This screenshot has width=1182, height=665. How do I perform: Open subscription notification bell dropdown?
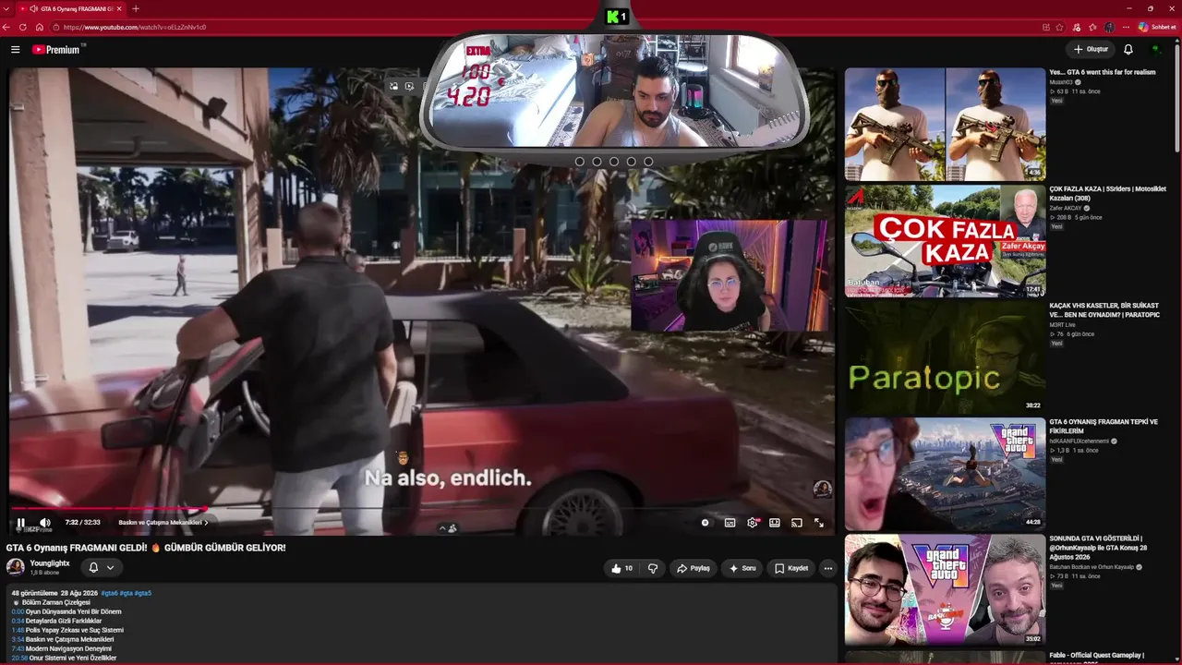pyautogui.click(x=102, y=567)
